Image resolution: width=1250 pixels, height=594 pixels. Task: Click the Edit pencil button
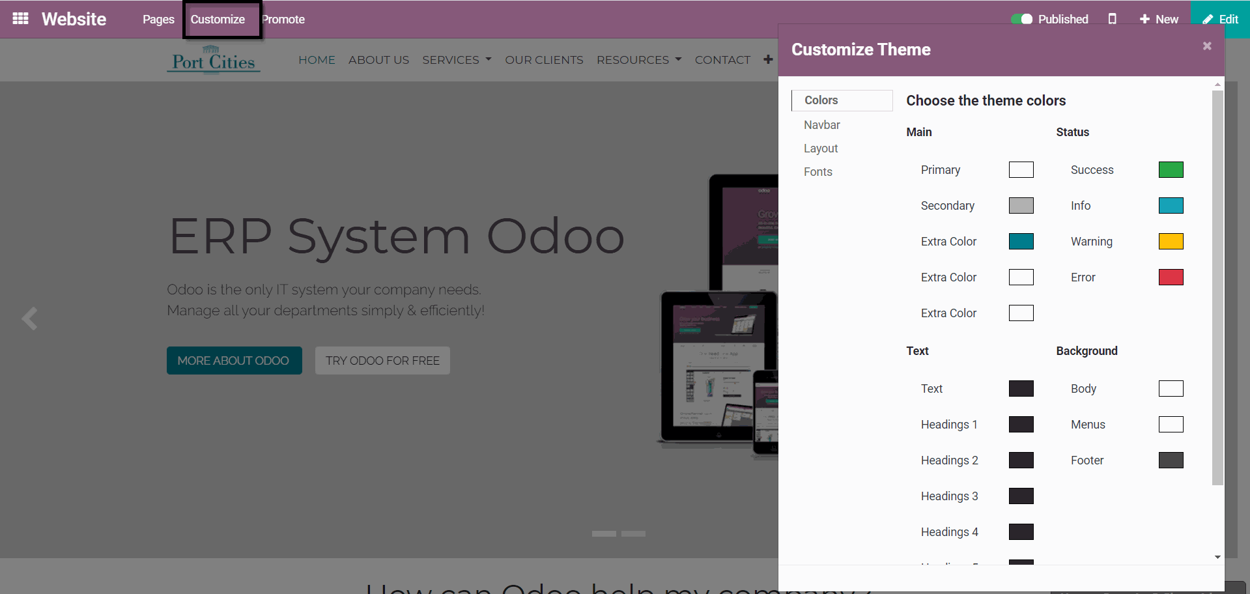tap(1220, 19)
